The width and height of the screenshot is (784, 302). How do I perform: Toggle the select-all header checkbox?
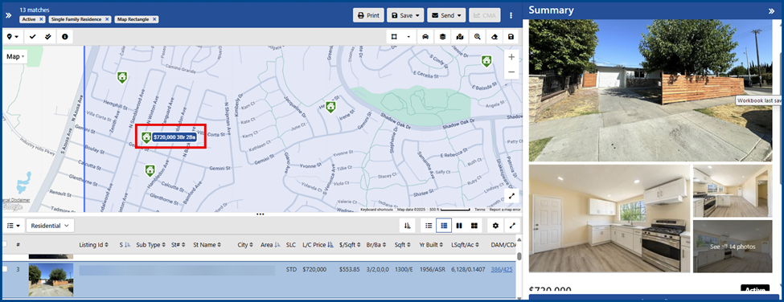tap(5, 245)
